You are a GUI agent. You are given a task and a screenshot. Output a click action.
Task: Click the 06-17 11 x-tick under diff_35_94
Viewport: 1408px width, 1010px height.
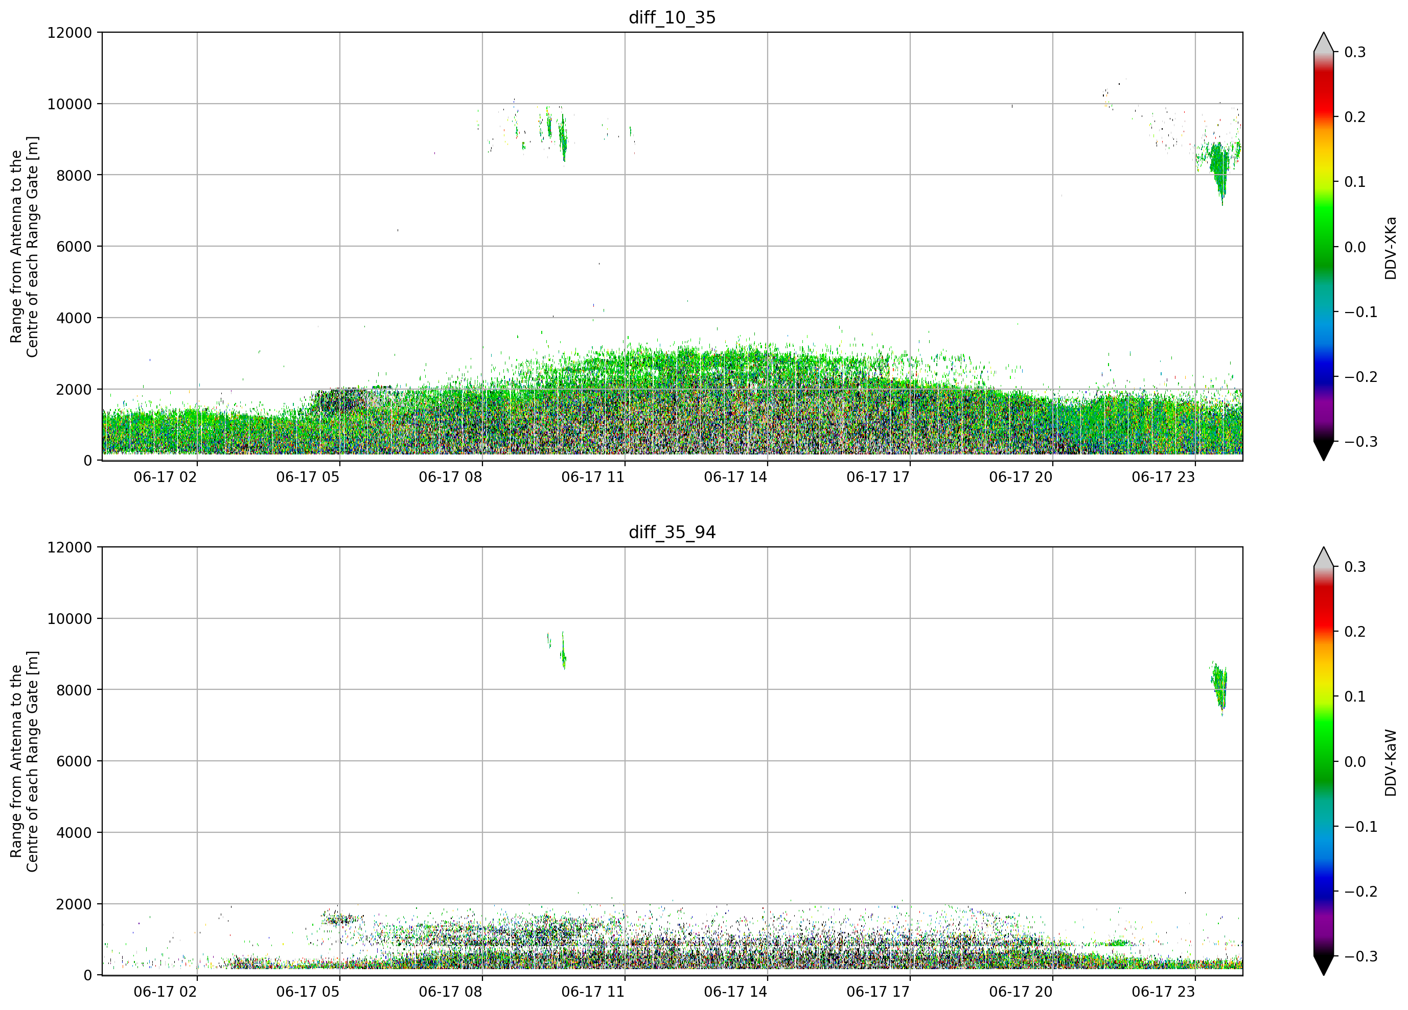coord(593,992)
